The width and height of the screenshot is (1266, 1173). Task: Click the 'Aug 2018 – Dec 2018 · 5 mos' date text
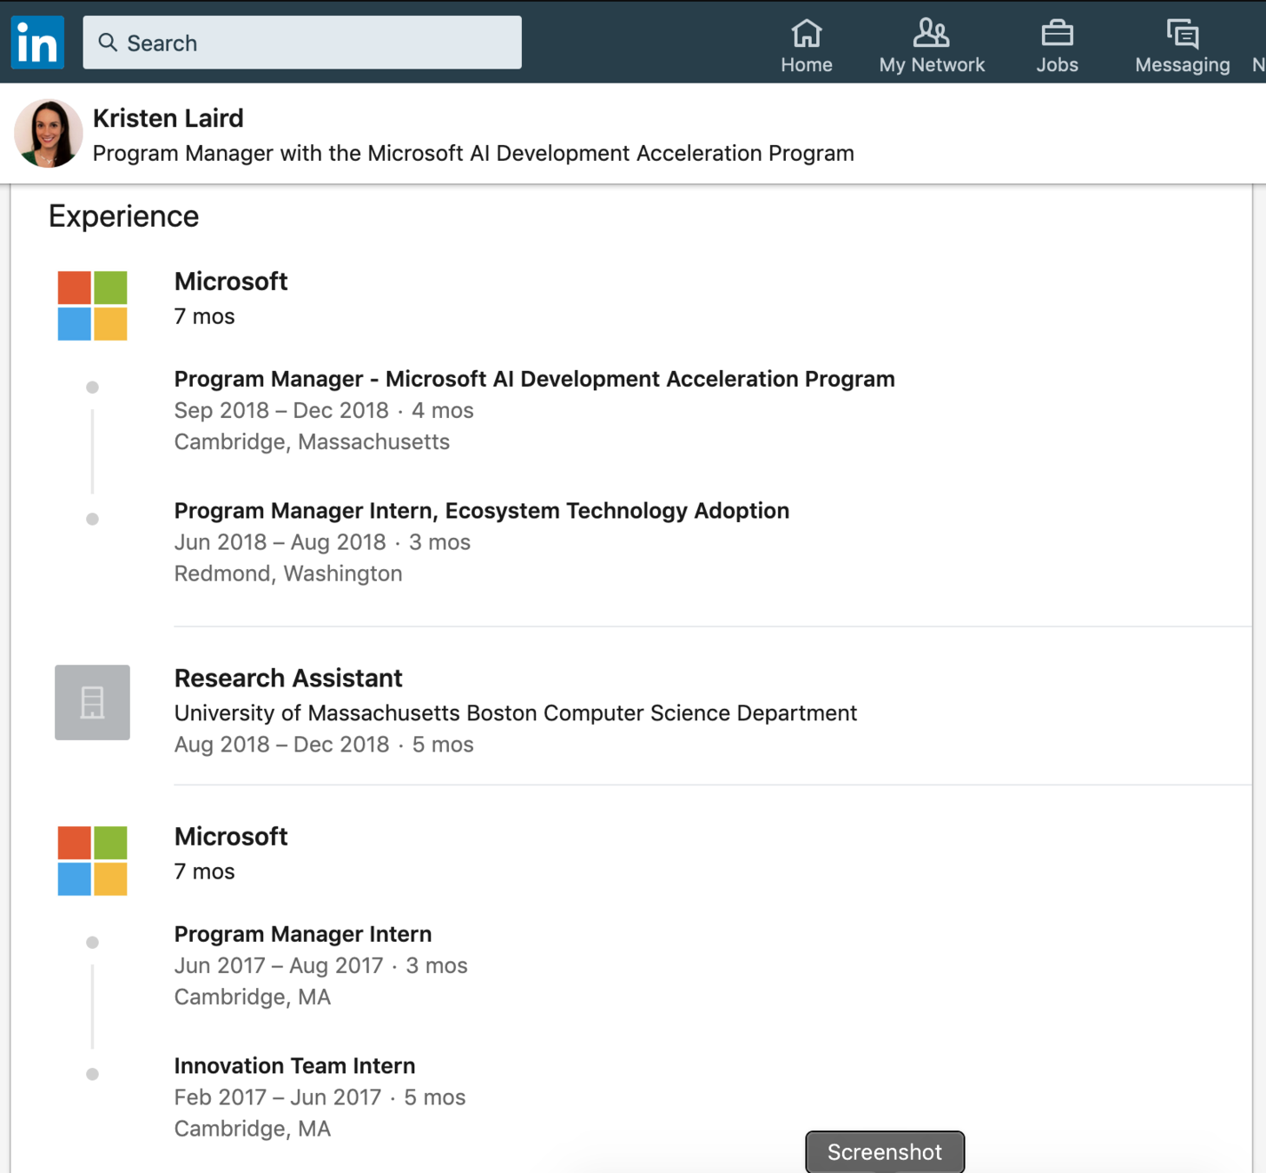coord(324,745)
